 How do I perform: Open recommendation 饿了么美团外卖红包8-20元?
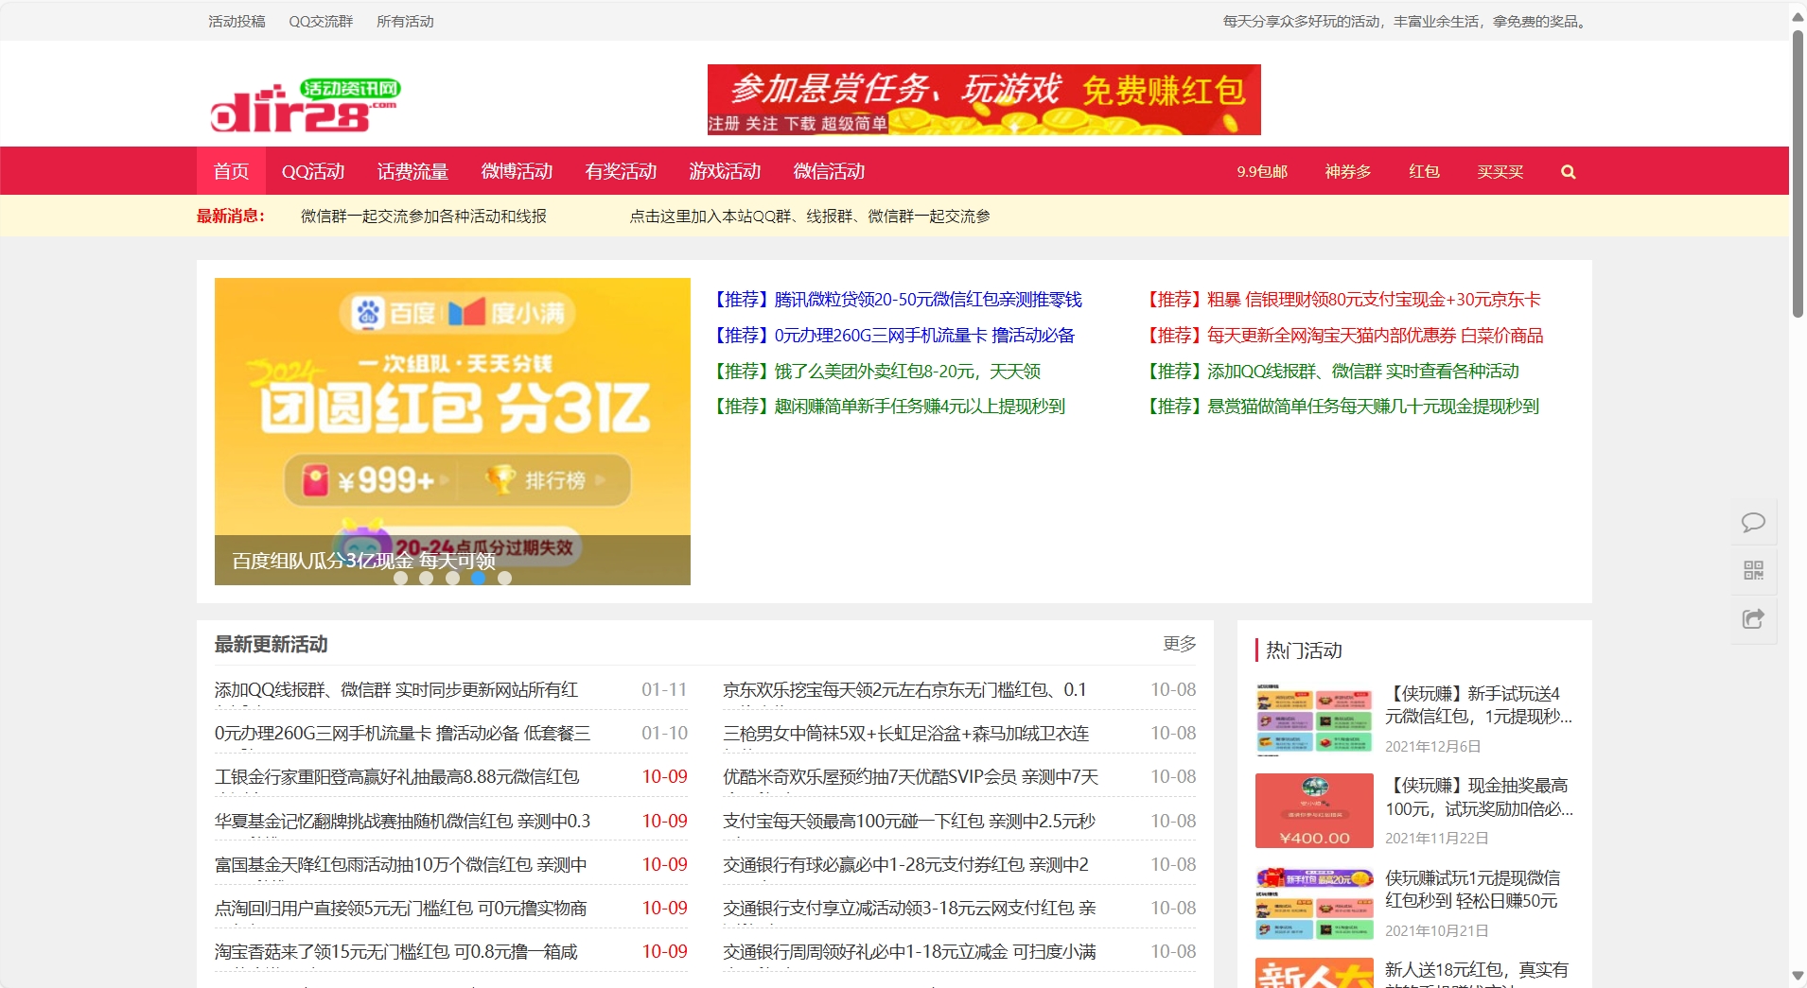click(x=875, y=372)
